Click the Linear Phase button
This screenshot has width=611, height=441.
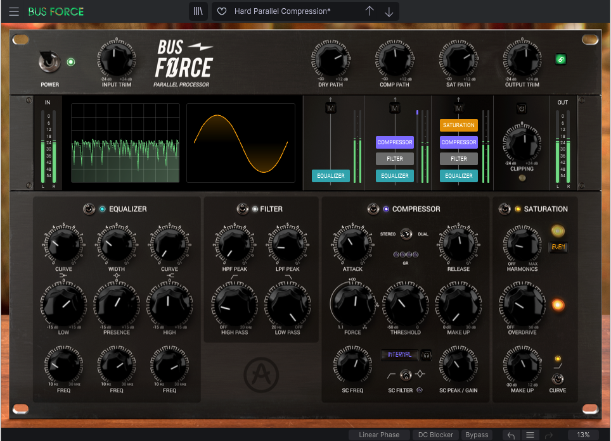click(379, 435)
